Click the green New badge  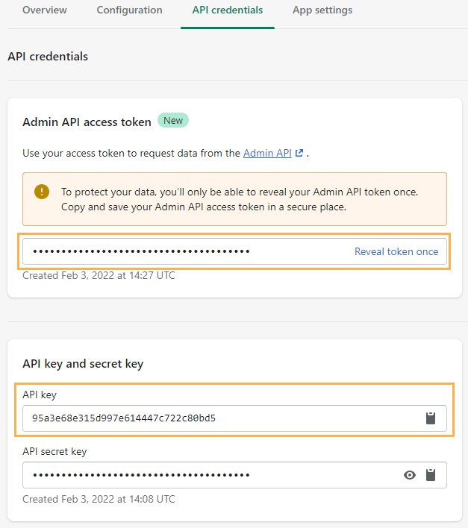pyautogui.click(x=172, y=121)
